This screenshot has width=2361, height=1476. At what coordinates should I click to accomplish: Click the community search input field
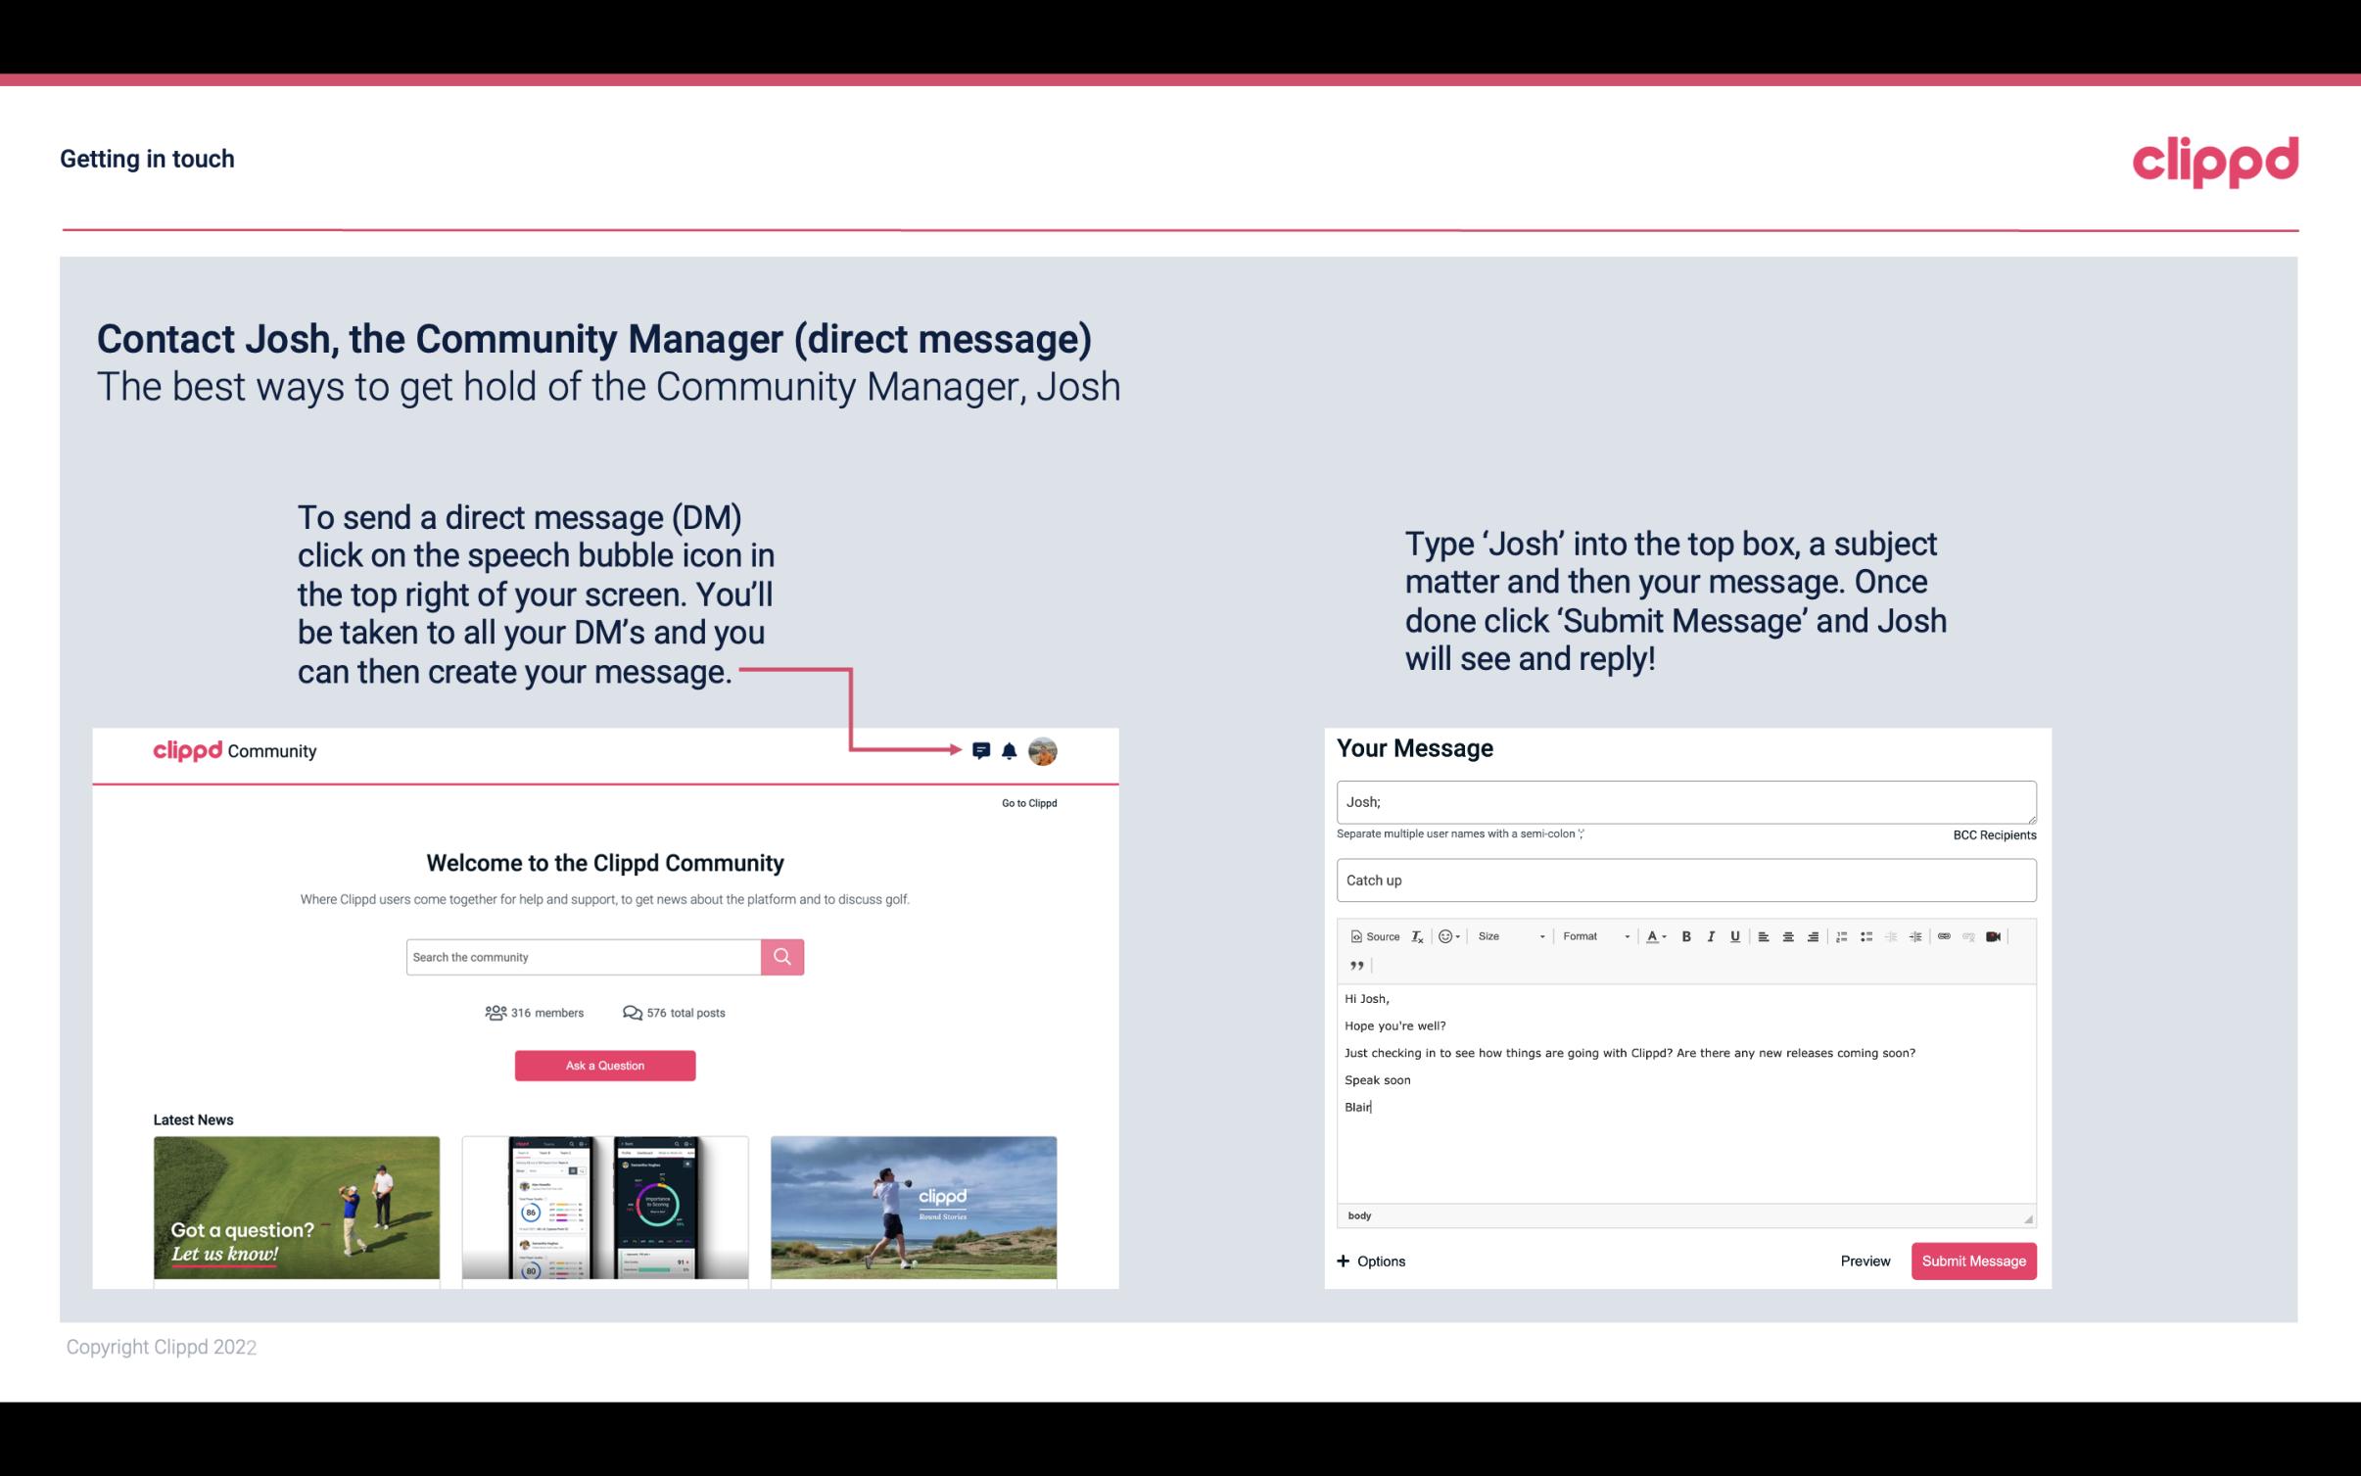pyautogui.click(x=583, y=956)
